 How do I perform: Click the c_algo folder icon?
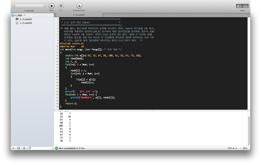click(x=13, y=15)
